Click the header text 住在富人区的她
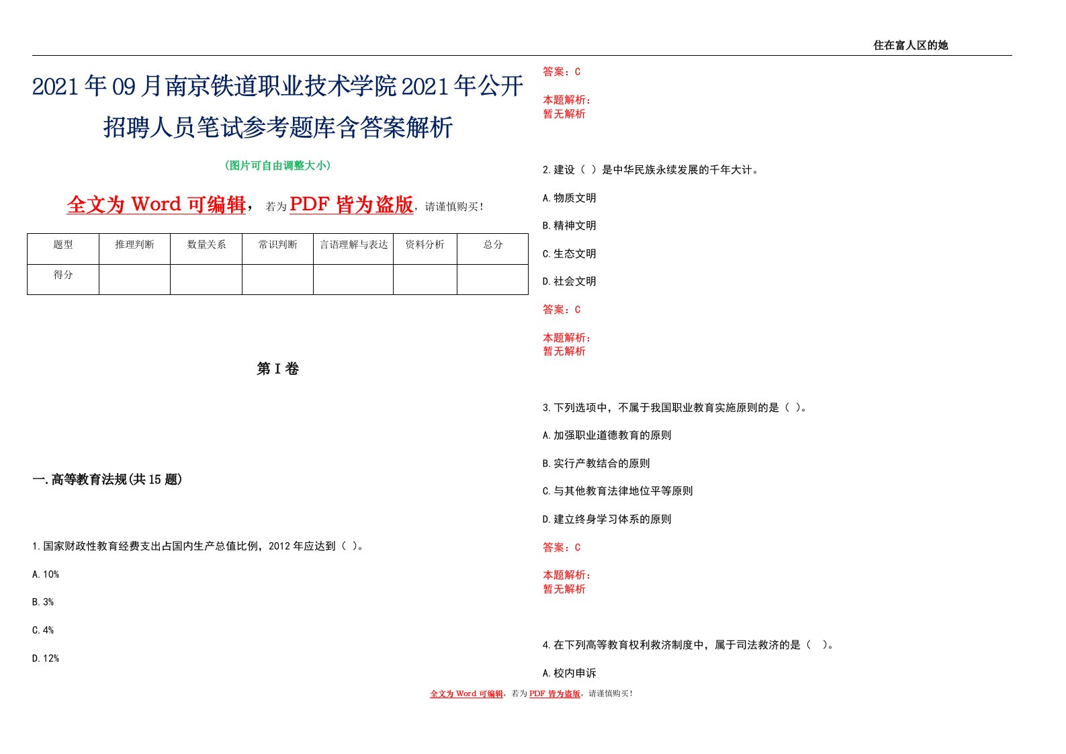The image size is (1066, 754). pyautogui.click(x=910, y=45)
